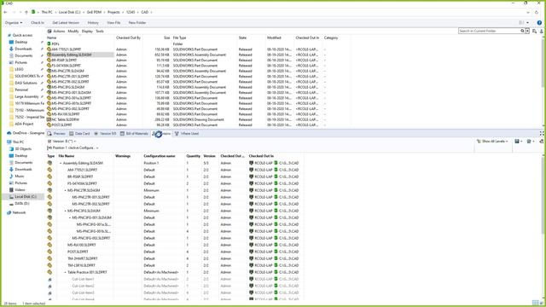Image resolution: width=546 pixels, height=307 pixels.
Task: Switch to the Data Card tab
Action: click(79, 133)
